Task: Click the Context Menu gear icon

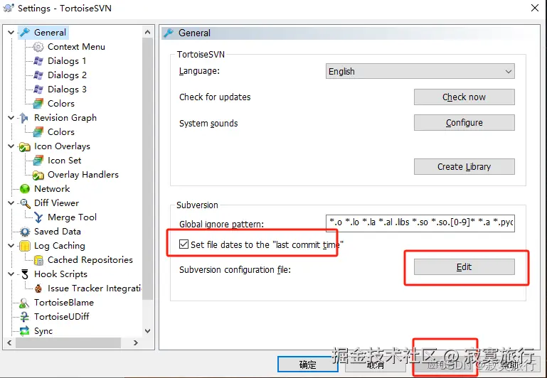Action: click(x=38, y=47)
